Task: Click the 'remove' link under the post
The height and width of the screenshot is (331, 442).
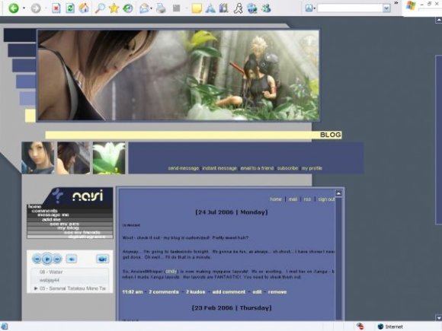Action: click(277, 292)
